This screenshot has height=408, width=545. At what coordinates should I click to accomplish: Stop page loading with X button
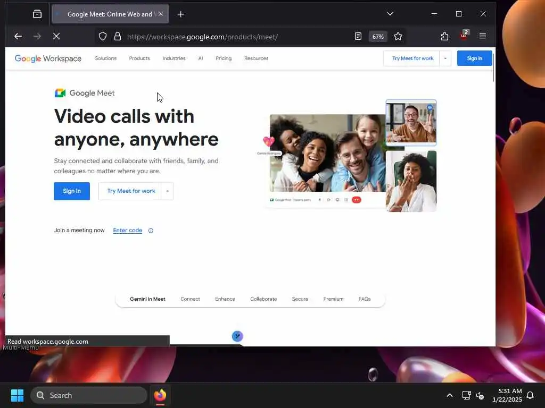[56, 36]
